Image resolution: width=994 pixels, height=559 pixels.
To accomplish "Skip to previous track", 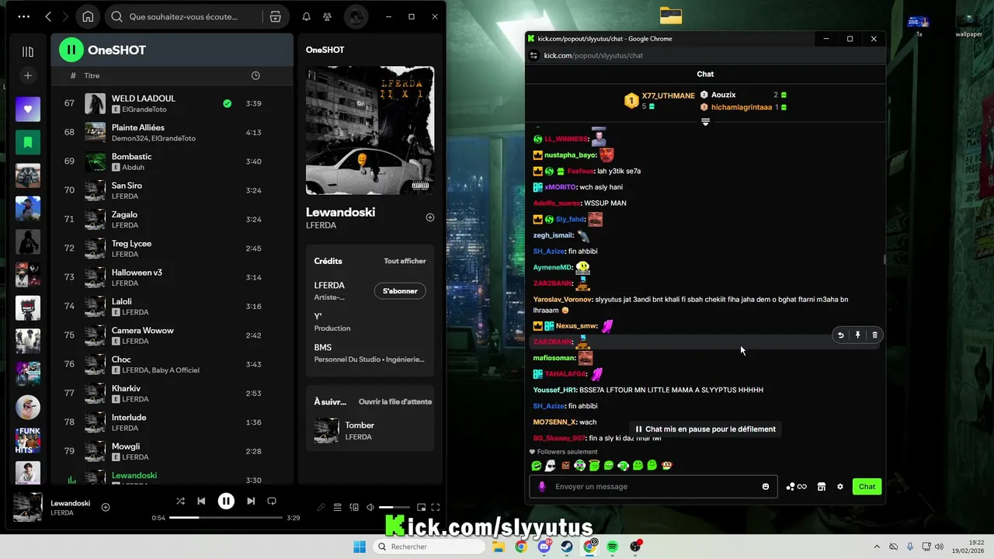I will [201, 501].
